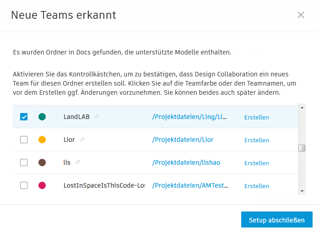Open the brown color swatch for lis
Viewport: 319px width, 233px height.
42,163
